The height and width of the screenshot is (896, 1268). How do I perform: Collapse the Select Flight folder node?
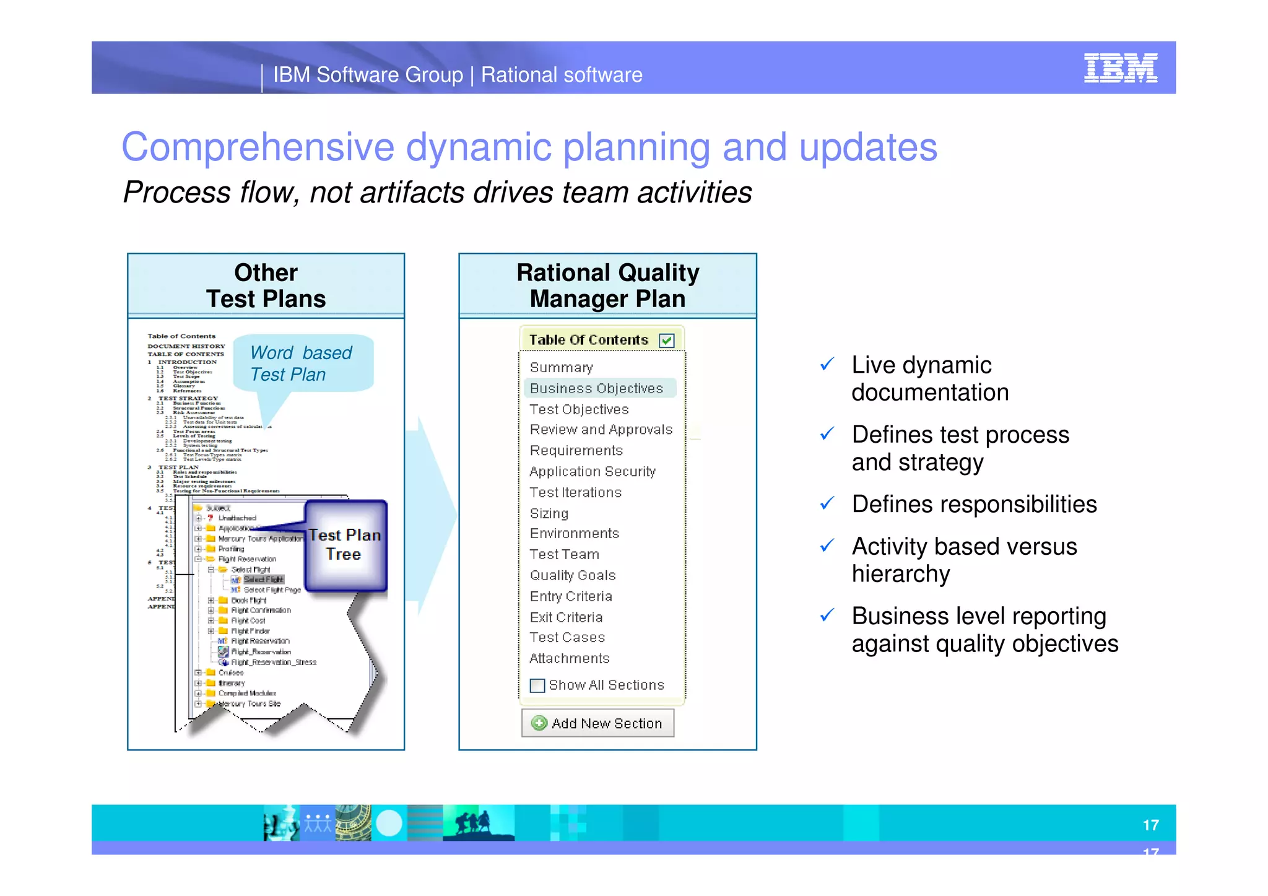tap(211, 569)
